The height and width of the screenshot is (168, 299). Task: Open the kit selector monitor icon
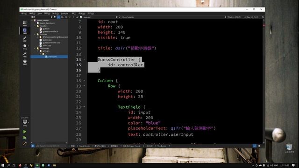tap(25, 122)
